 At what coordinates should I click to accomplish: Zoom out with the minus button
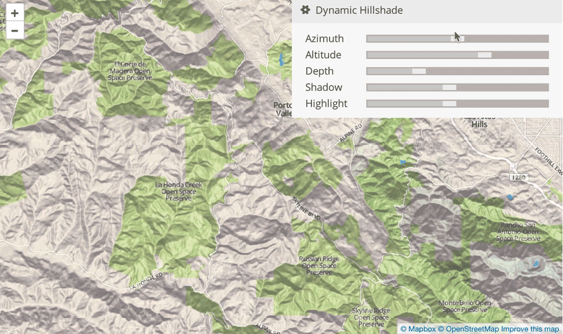point(15,30)
